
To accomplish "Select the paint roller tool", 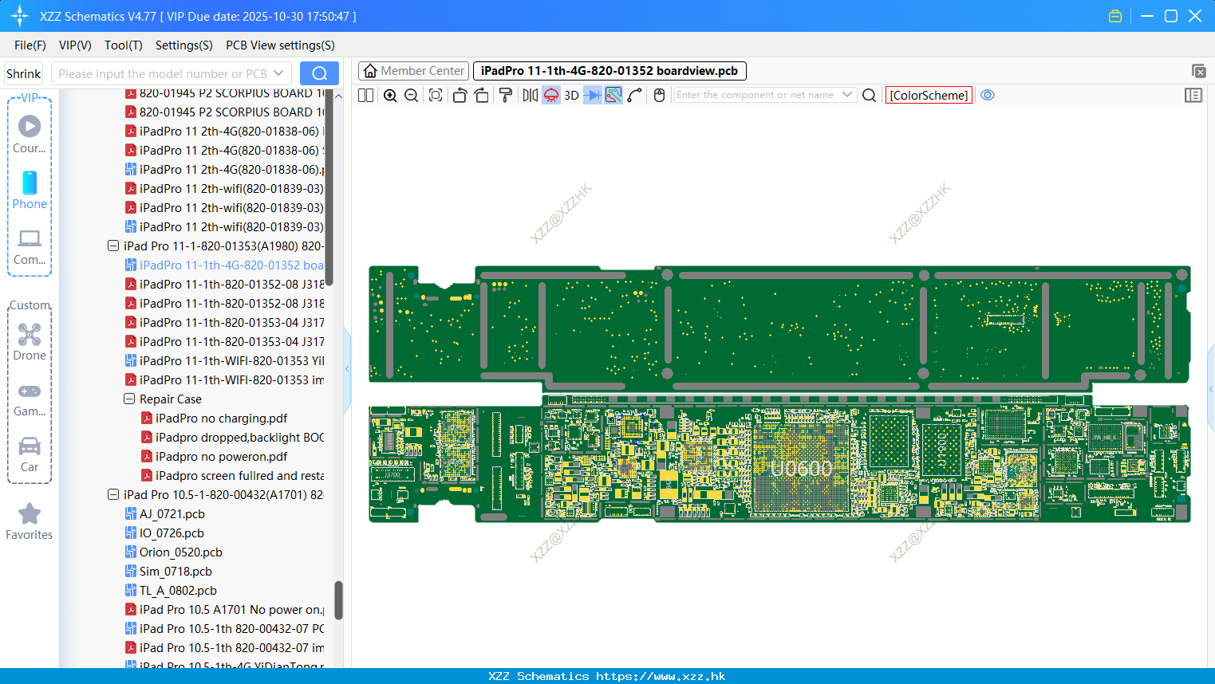I will (506, 95).
